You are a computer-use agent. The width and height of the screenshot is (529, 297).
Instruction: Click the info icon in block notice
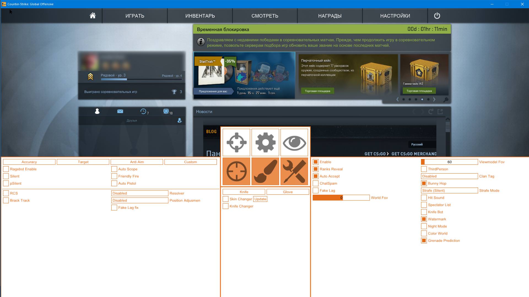pyautogui.click(x=201, y=42)
